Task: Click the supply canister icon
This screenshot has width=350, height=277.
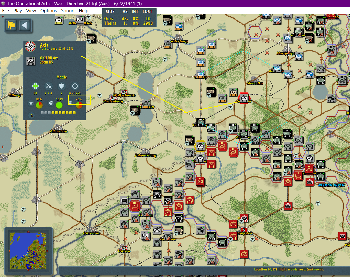Action: pos(71,103)
